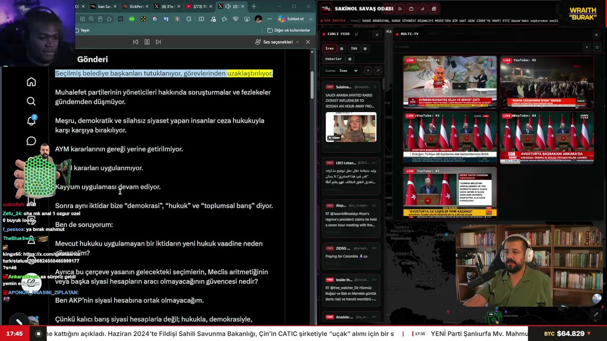This screenshot has width=607, height=341.
Task: Switch to the (6) X'te browser tab
Action: [x=166, y=7]
